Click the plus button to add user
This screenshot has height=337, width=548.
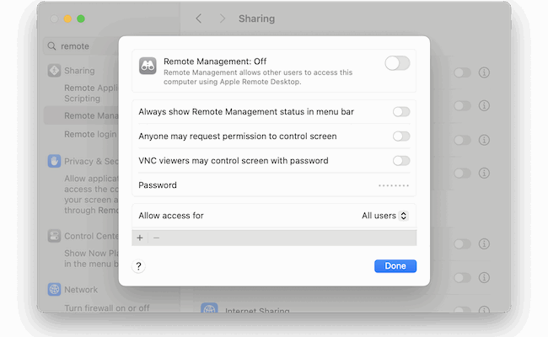(140, 238)
